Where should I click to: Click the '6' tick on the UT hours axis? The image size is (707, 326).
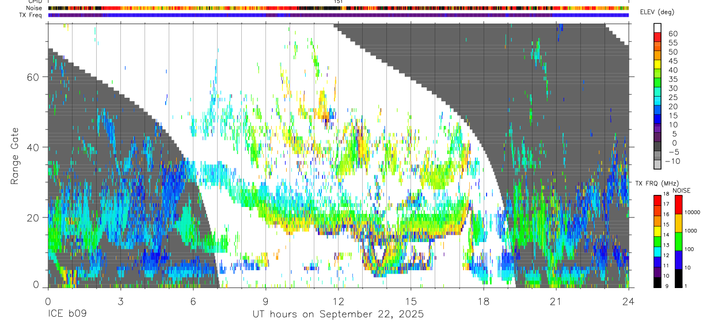coord(193,301)
